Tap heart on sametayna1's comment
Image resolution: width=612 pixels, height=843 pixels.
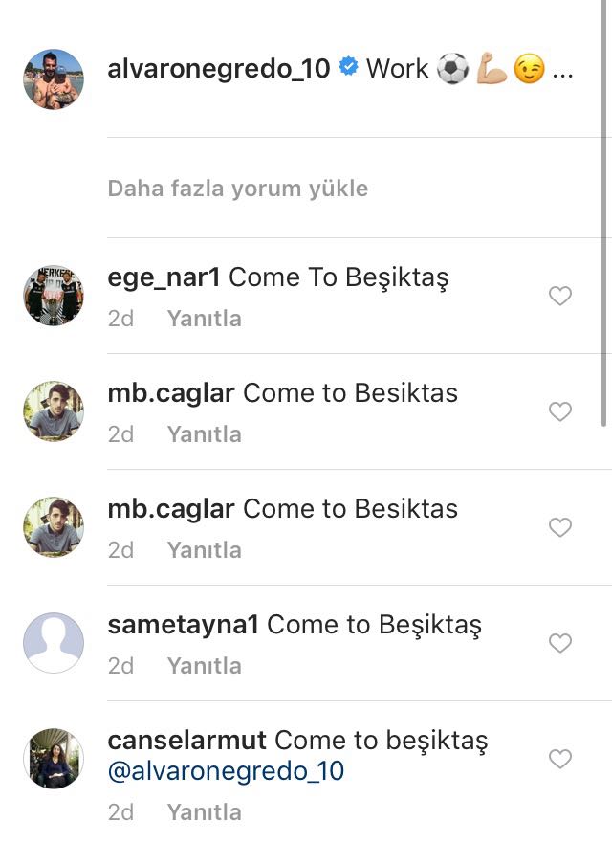click(559, 643)
